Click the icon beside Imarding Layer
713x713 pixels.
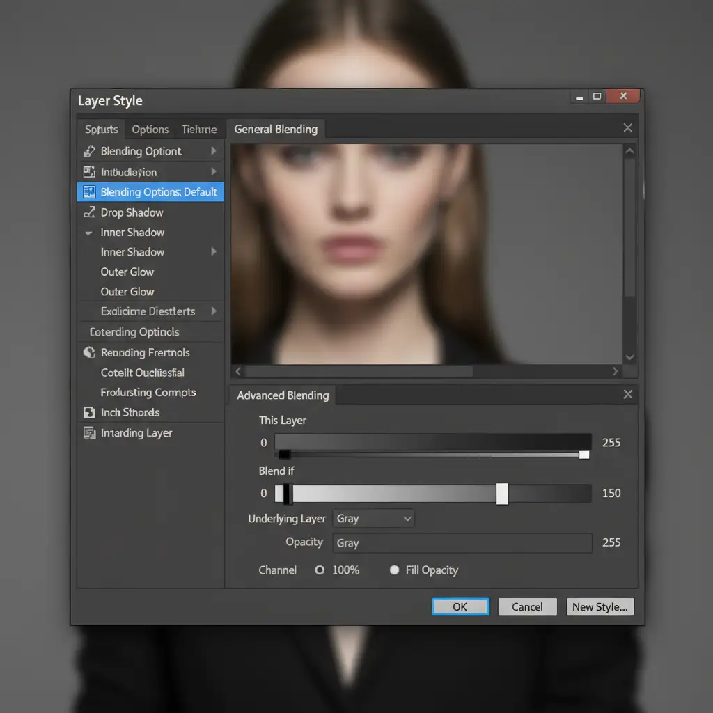coord(89,433)
